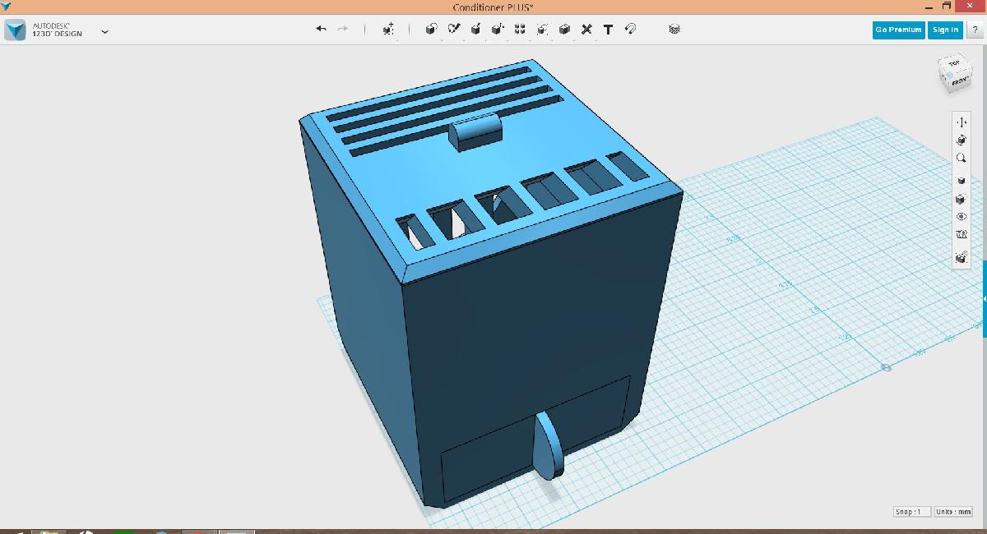
Task: Select the Text tool
Action: [x=608, y=29]
